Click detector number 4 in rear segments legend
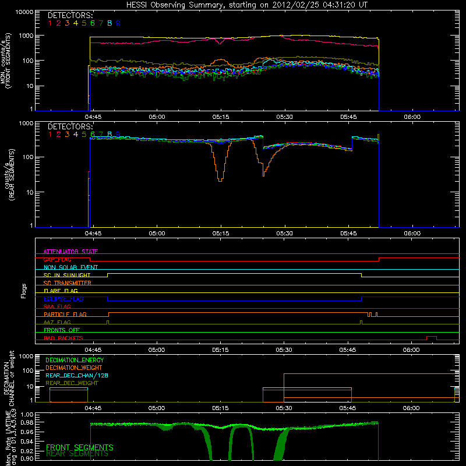The image size is (466, 466). pyautogui.click(x=76, y=135)
